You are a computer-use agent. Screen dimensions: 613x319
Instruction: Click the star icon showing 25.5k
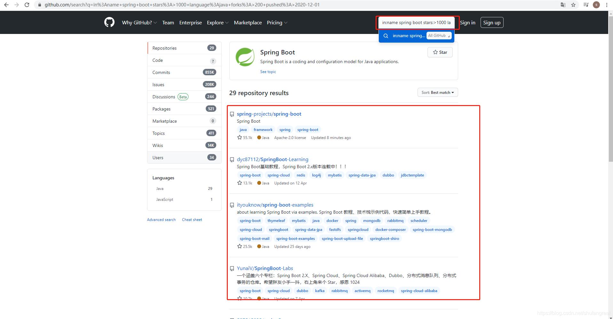(240, 246)
